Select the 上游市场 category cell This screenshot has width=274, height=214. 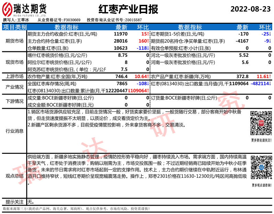tap(14, 76)
